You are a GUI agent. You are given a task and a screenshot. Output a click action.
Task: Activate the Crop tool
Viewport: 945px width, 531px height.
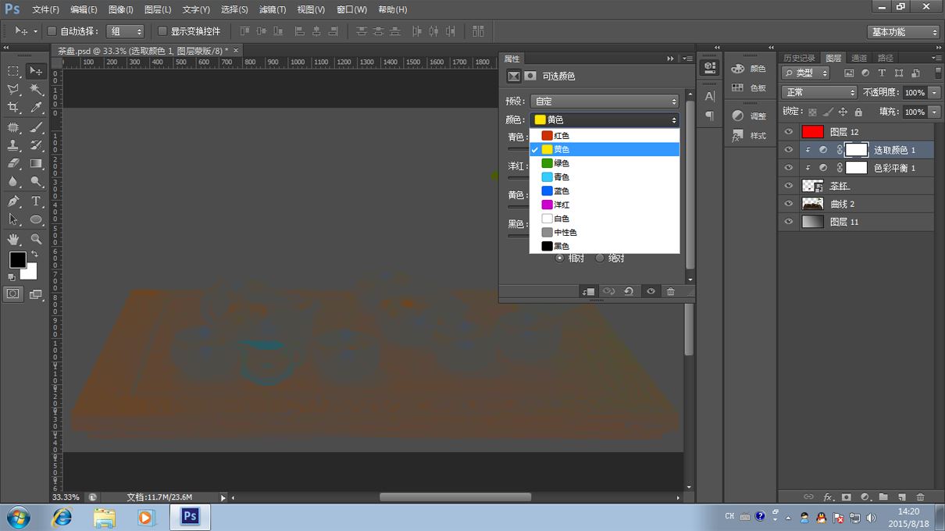tap(13, 109)
